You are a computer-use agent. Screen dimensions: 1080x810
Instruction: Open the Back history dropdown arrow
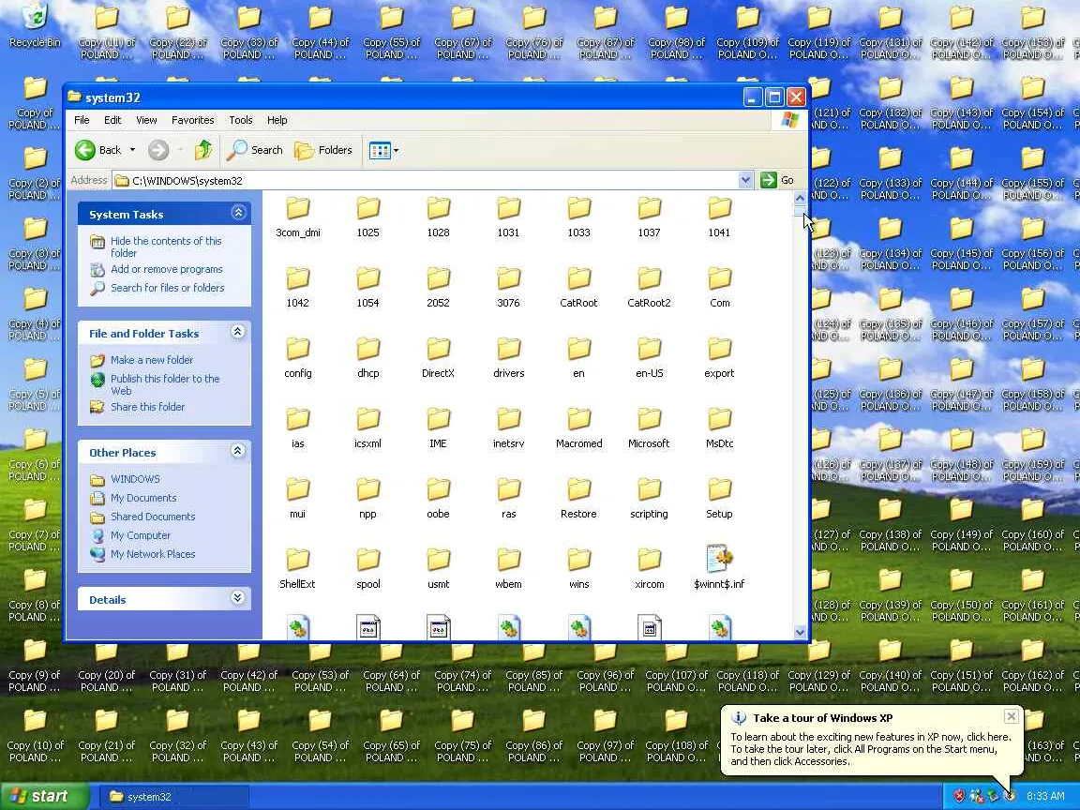132,150
